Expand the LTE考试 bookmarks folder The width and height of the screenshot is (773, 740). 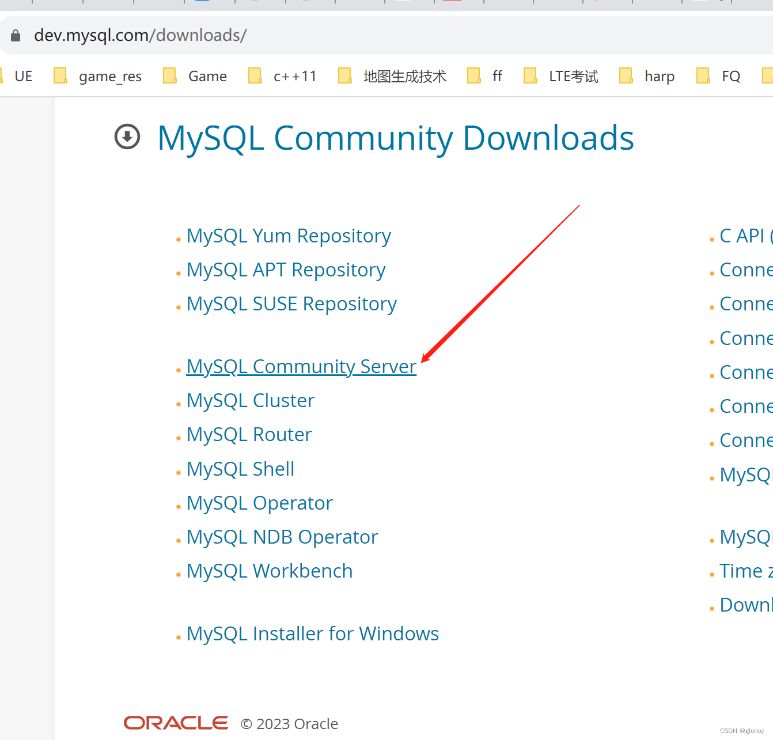[531, 75]
